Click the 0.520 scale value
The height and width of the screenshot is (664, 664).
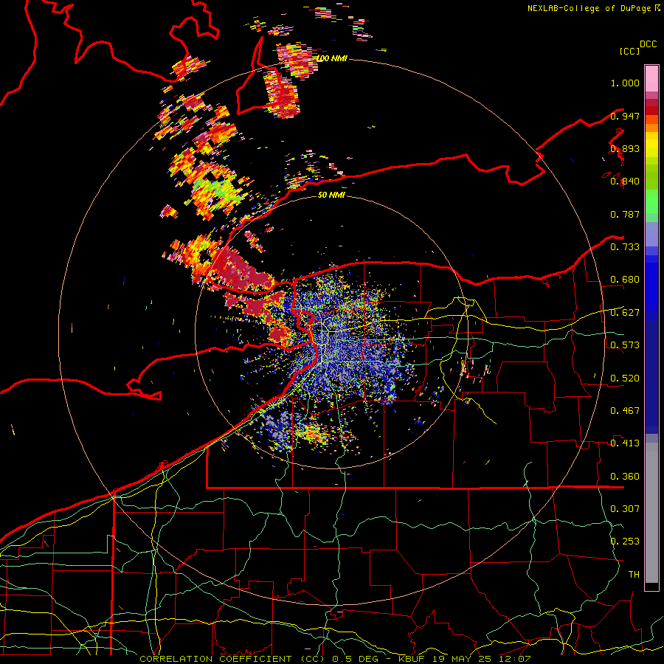point(625,378)
